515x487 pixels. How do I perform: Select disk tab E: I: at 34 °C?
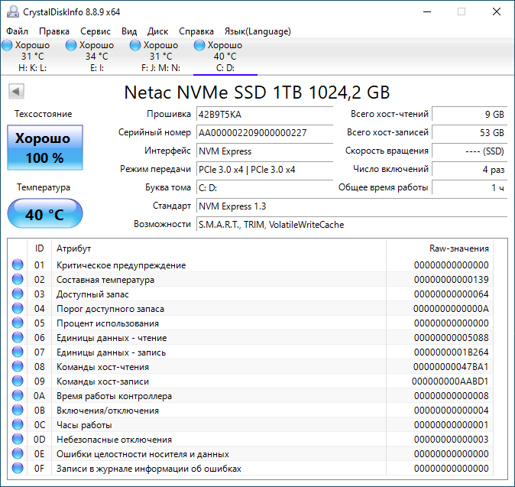pyautogui.click(x=96, y=57)
